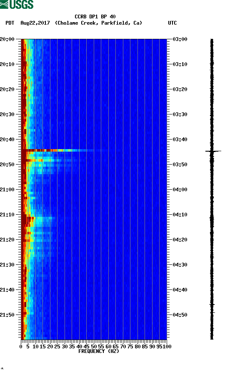Click the USGS logo

point(17,4)
